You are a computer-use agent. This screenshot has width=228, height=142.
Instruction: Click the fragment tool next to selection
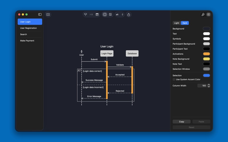110,14
